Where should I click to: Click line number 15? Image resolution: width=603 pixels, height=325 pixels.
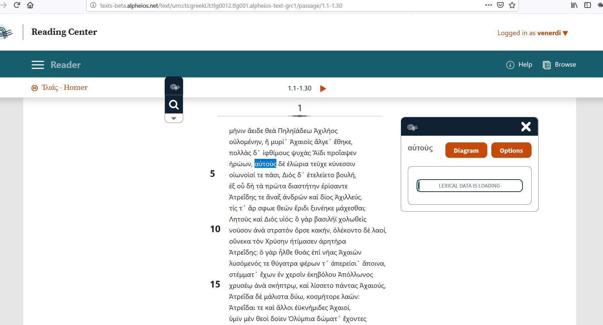coord(215,284)
